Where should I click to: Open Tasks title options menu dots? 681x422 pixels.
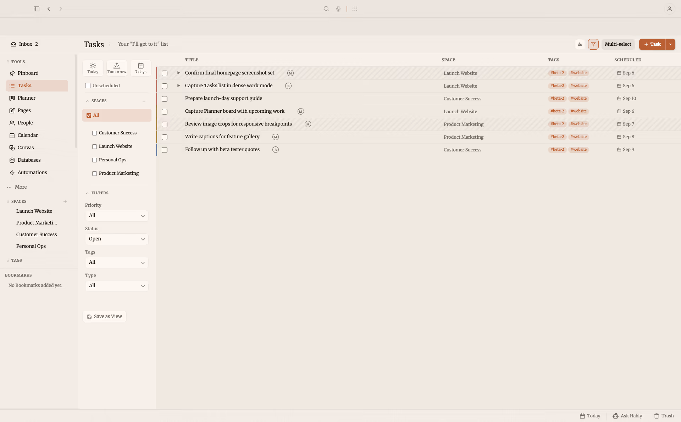(x=110, y=44)
